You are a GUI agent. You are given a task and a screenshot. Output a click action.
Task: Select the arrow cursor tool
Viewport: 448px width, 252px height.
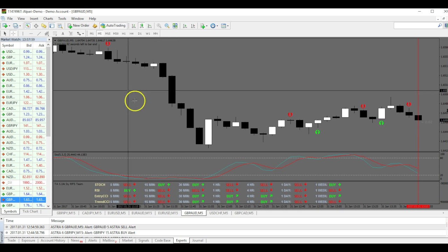[x=5, y=34]
